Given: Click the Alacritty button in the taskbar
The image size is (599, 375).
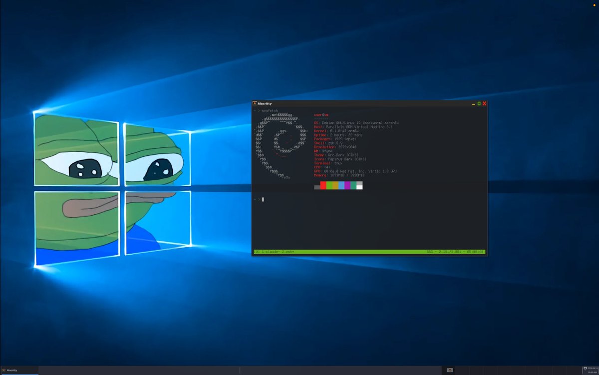Looking at the screenshot, I should (x=19, y=371).
